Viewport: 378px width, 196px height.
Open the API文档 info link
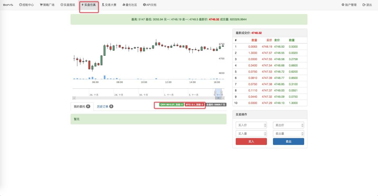[x=150, y=5]
